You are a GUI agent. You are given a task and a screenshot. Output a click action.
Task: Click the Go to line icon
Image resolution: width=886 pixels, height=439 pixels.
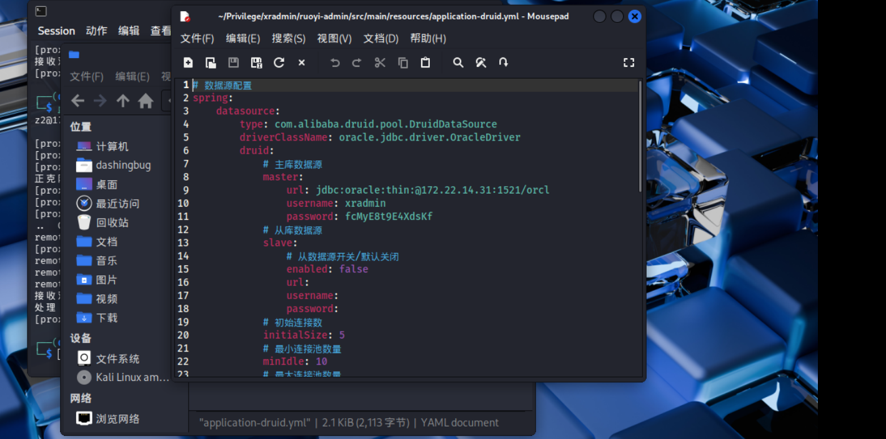(503, 62)
